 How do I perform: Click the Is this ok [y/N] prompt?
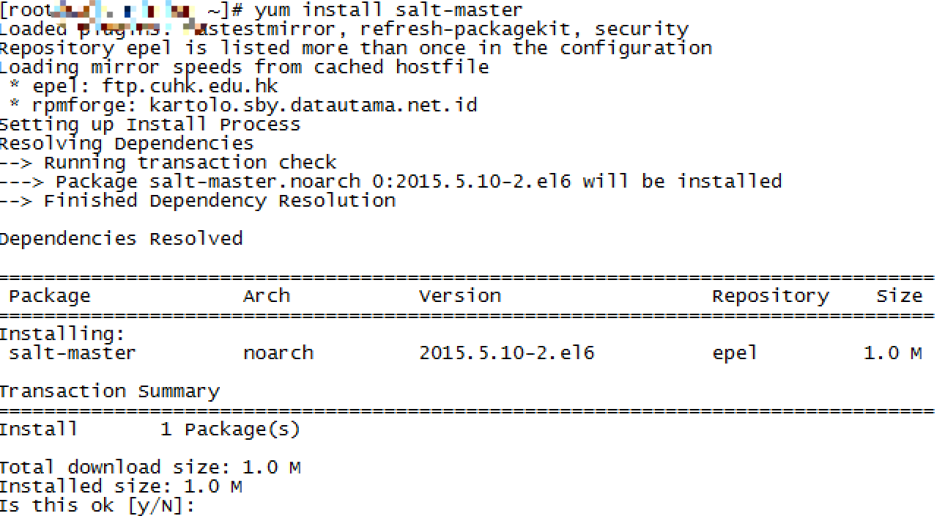[97, 506]
